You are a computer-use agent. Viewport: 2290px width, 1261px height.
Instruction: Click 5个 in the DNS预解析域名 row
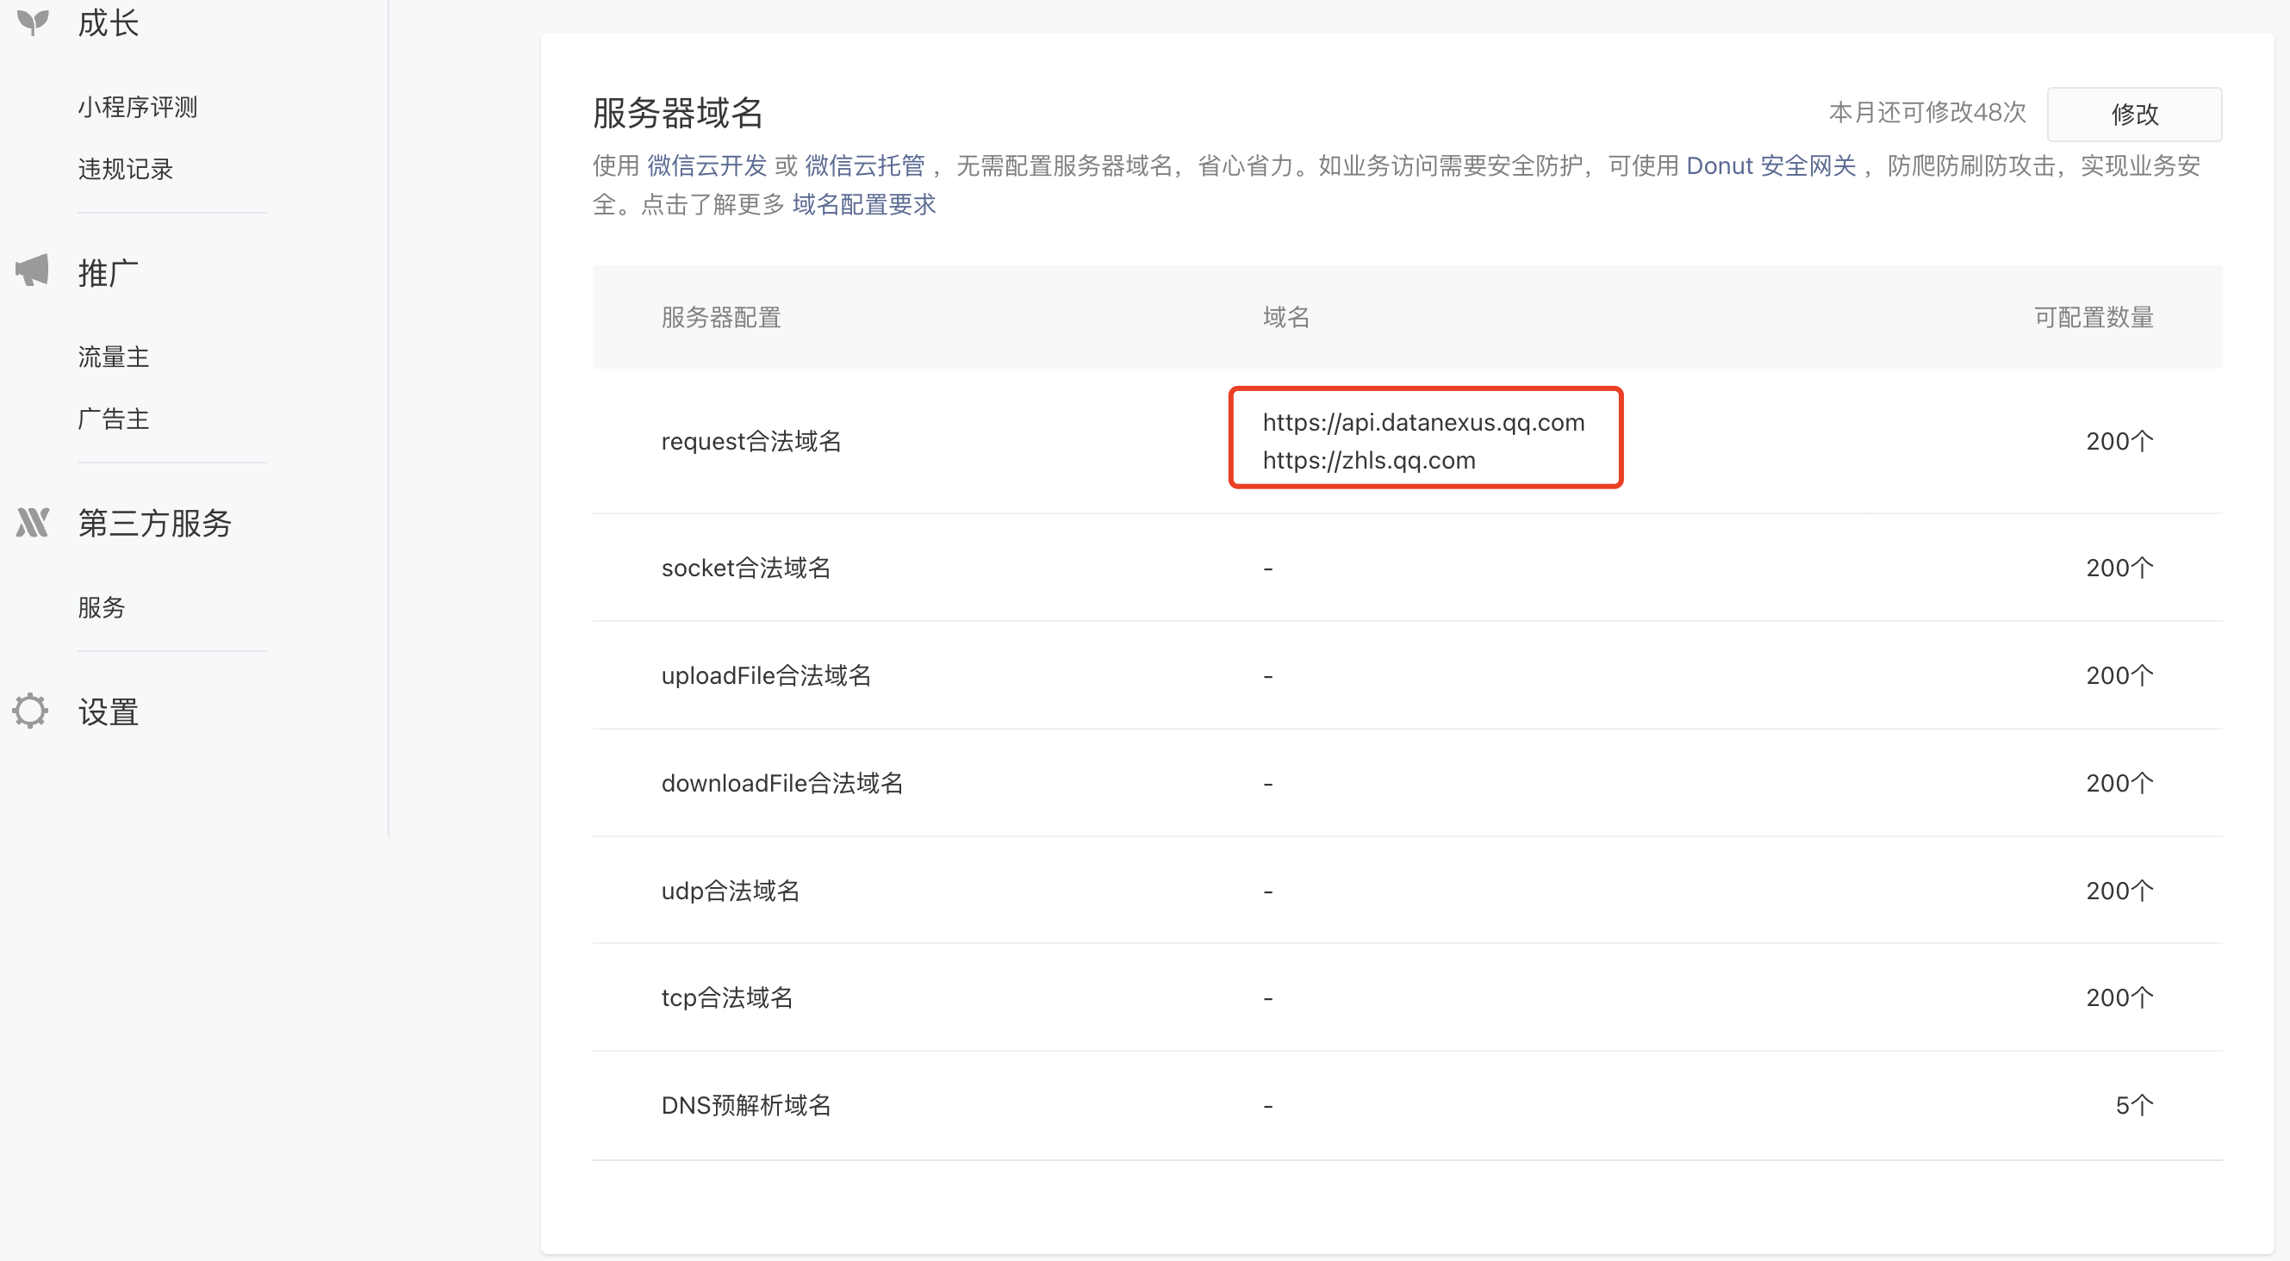[x=2134, y=1105]
